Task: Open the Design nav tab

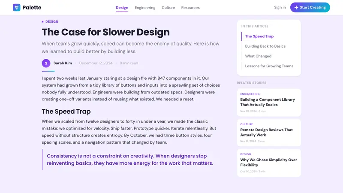Action: point(122,8)
